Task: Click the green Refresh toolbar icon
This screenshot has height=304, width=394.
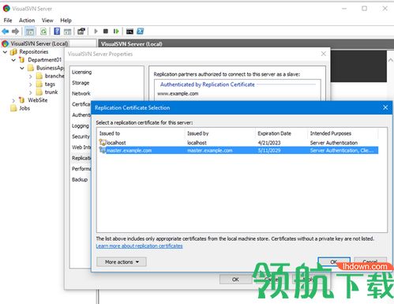Action: [43, 32]
